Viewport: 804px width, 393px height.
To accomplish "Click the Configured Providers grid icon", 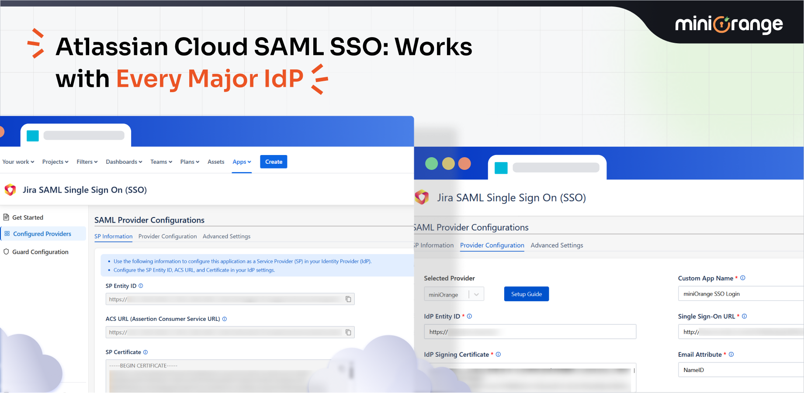I will [7, 234].
